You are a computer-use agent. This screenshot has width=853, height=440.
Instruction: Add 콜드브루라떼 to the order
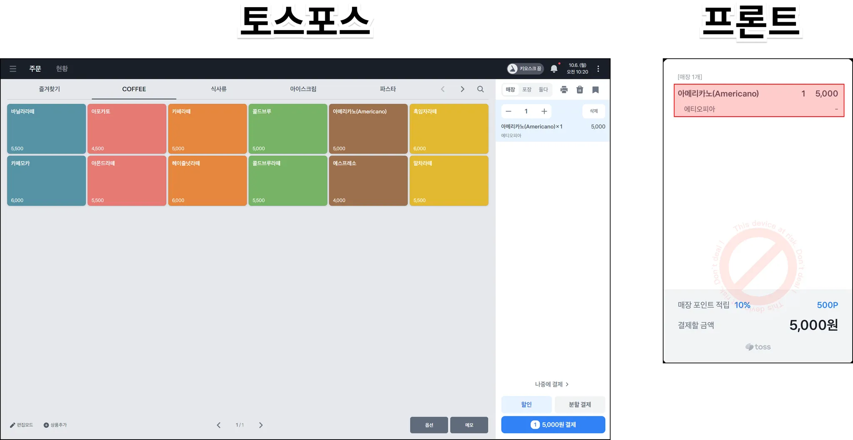pos(288,180)
